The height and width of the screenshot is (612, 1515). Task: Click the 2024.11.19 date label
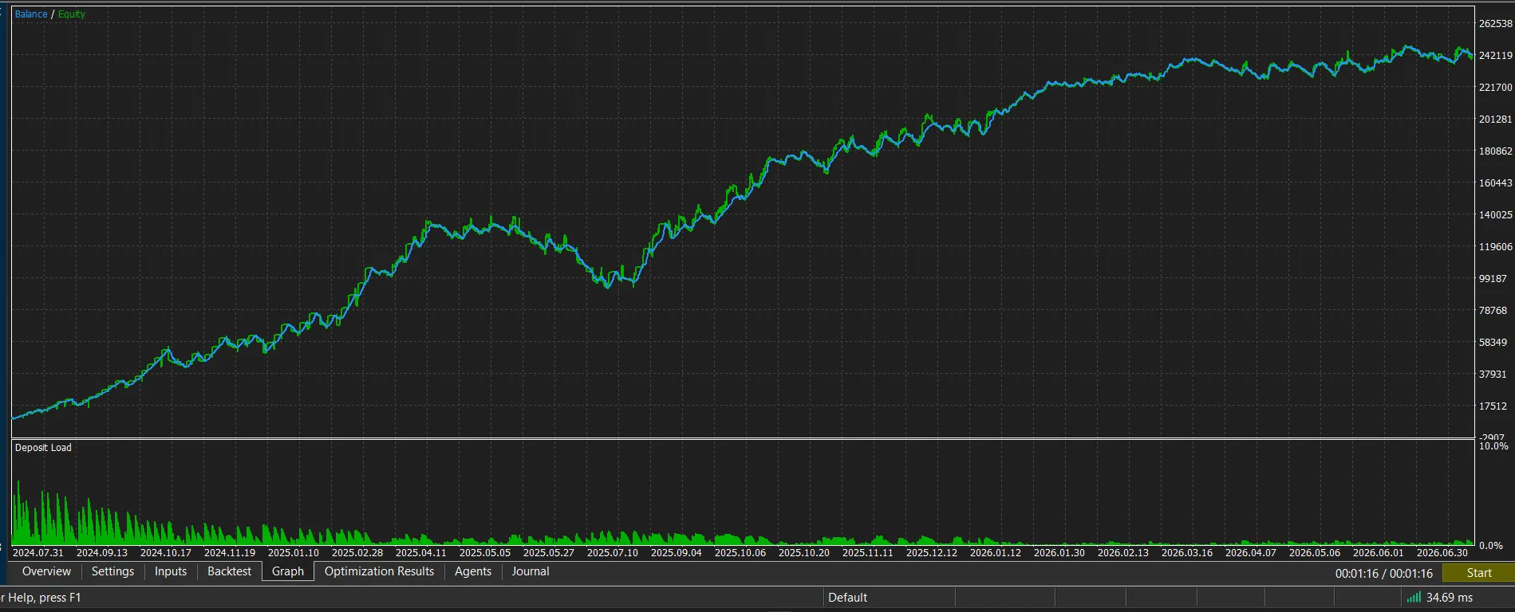click(230, 552)
